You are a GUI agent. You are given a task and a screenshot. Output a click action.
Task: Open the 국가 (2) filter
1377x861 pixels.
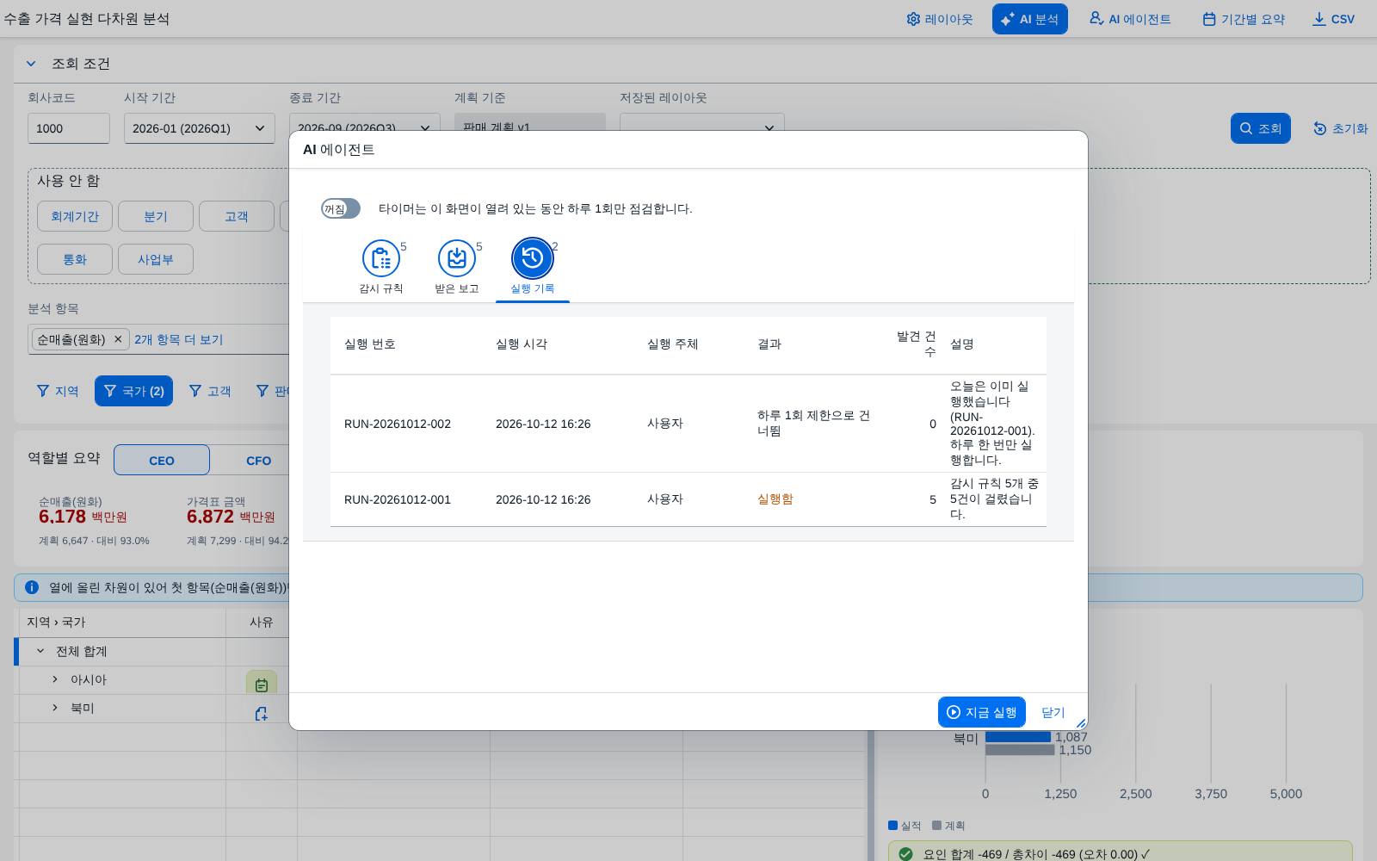click(x=133, y=391)
